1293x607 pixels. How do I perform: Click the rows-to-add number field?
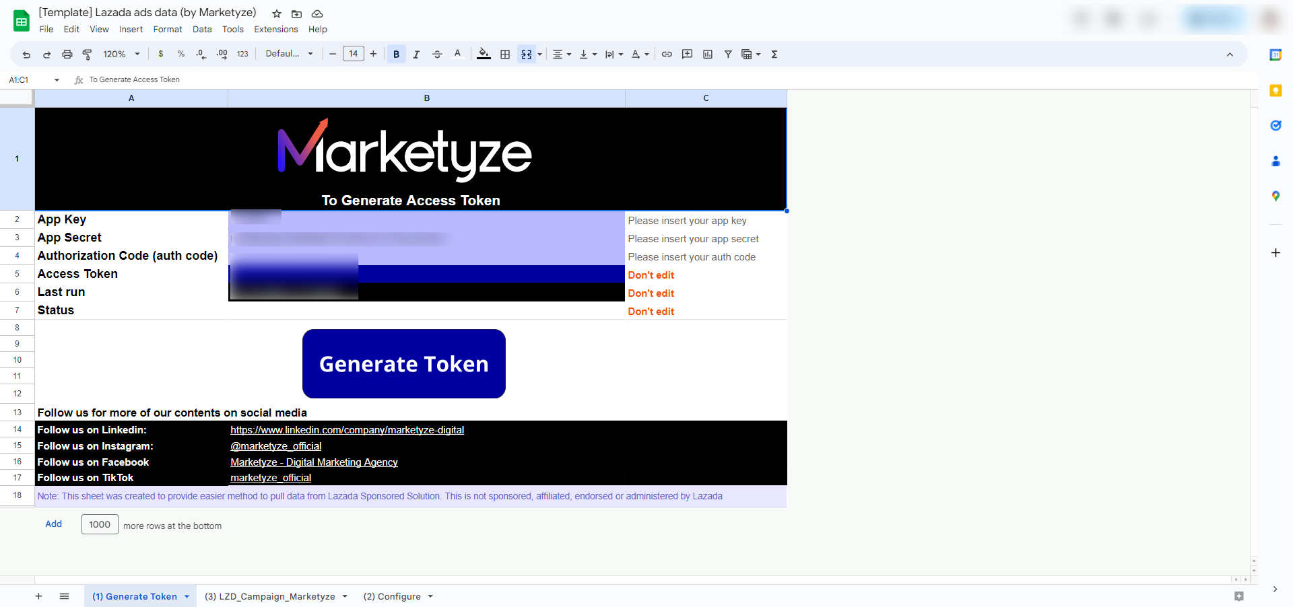coord(100,525)
